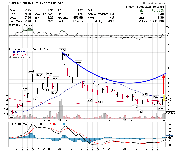Click the 13.50 price label
Screen dimensions: 175x151
40,75
